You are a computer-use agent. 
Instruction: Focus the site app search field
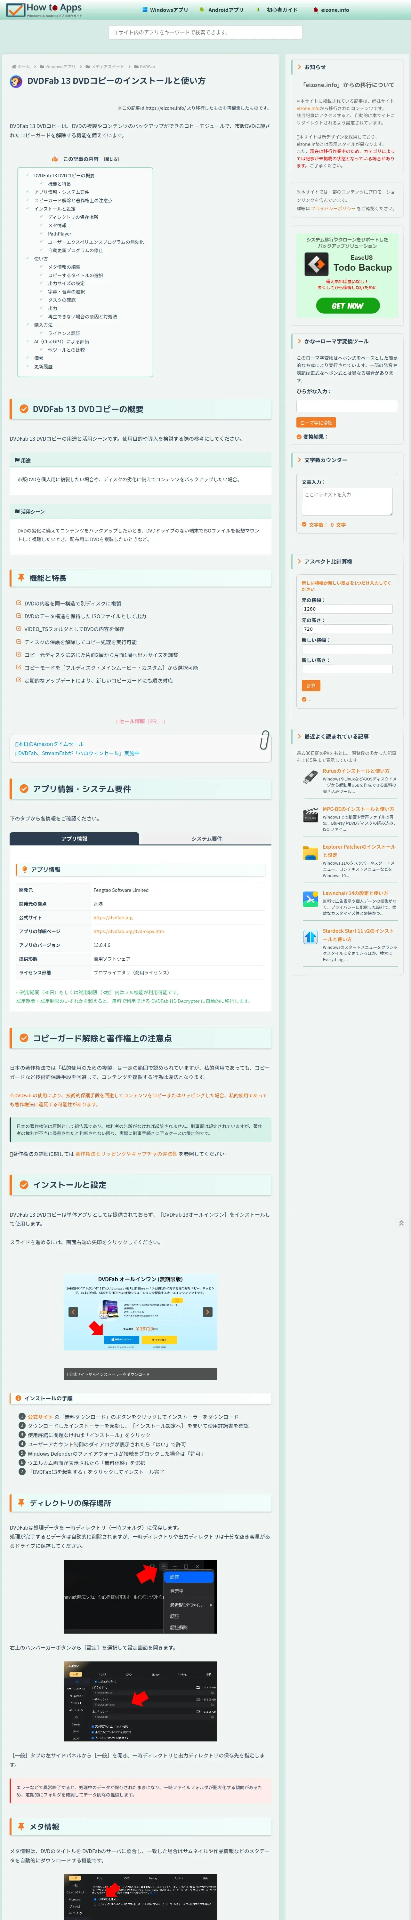205,33
